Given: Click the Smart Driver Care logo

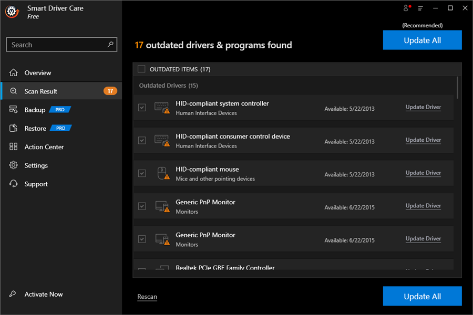Looking at the screenshot, I should coord(12,11).
